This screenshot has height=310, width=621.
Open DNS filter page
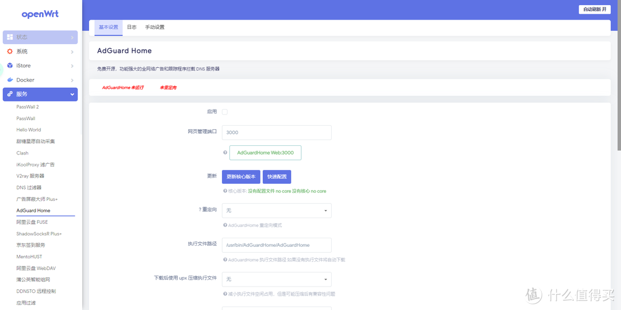[x=29, y=187]
